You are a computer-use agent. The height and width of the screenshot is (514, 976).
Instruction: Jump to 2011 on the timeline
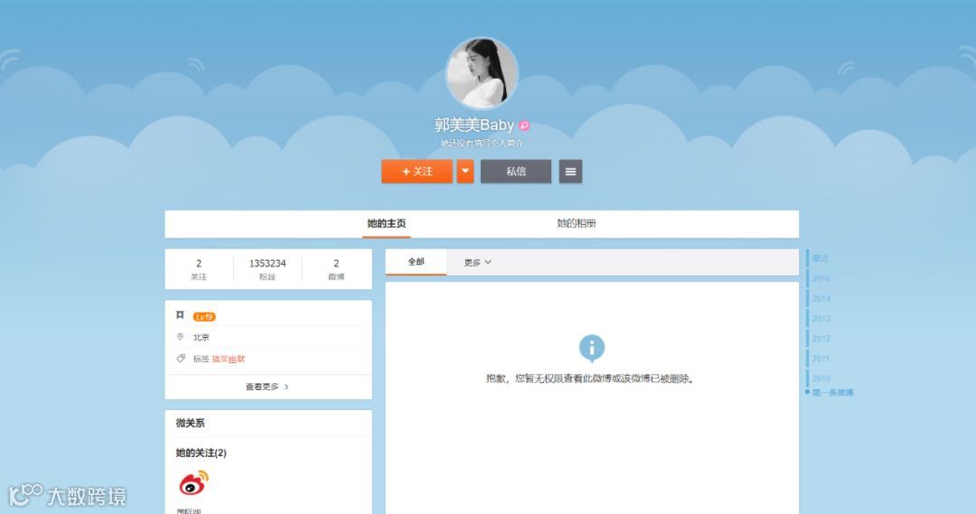point(821,359)
